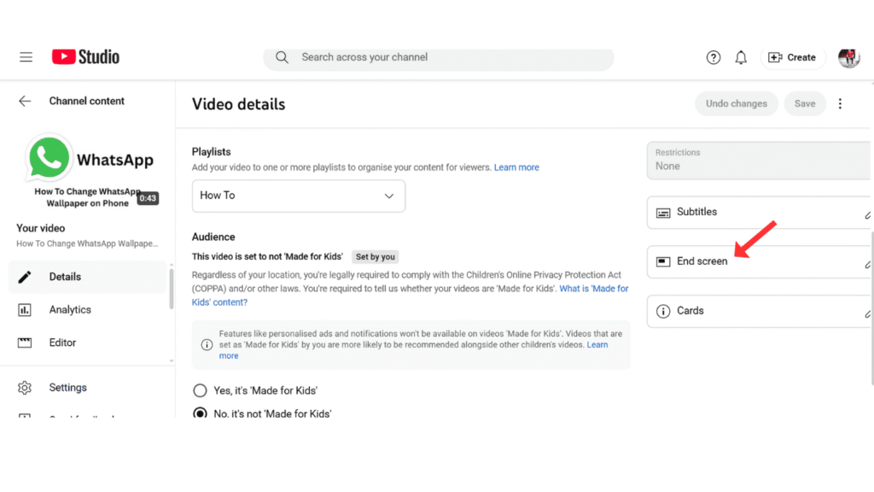The height and width of the screenshot is (492, 874).
Task: Open Editor in the sidebar
Action: (88, 343)
